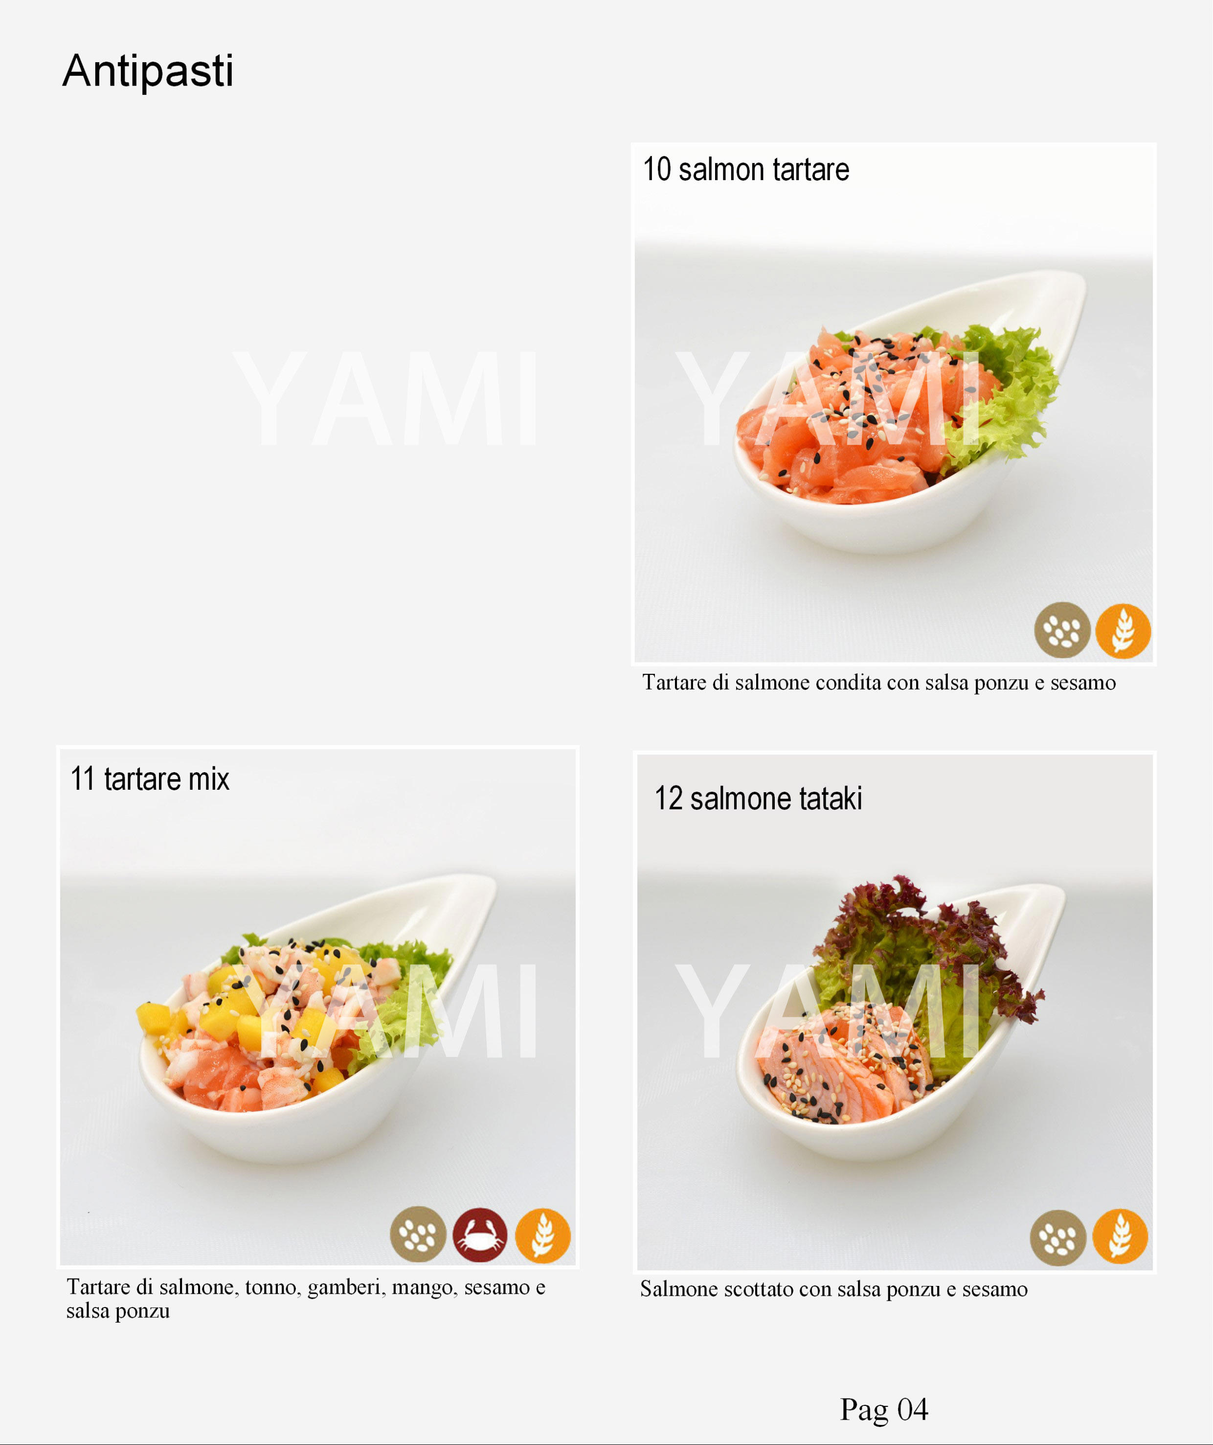The height and width of the screenshot is (1445, 1213).
Task: Click sesame allergen icon on salmon tartare
Action: (1062, 630)
